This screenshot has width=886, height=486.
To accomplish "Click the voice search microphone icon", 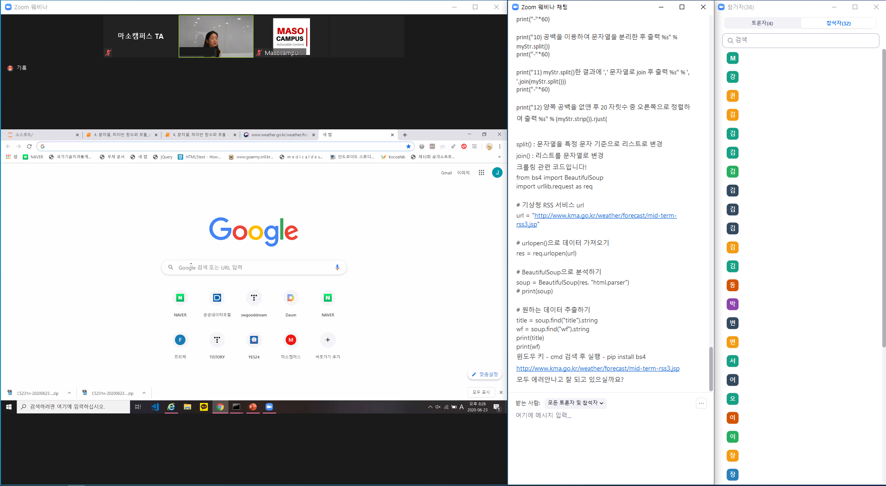I will coord(337,267).
